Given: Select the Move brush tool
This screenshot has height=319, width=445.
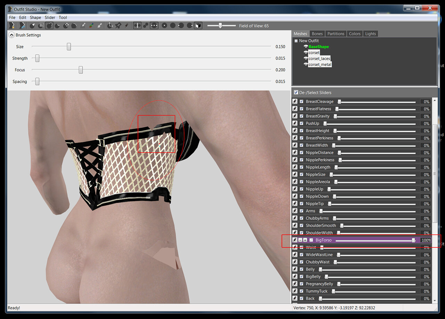Looking at the screenshot, I should tap(66, 25).
